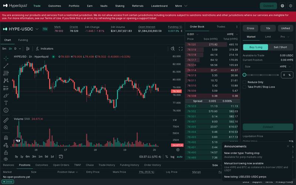Screen dimensions: 296x185
Task: Expand the More navigation menu
Action: click(x=181, y=6)
